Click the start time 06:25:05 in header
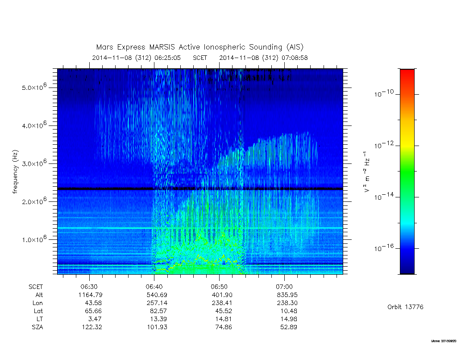 coord(168,58)
